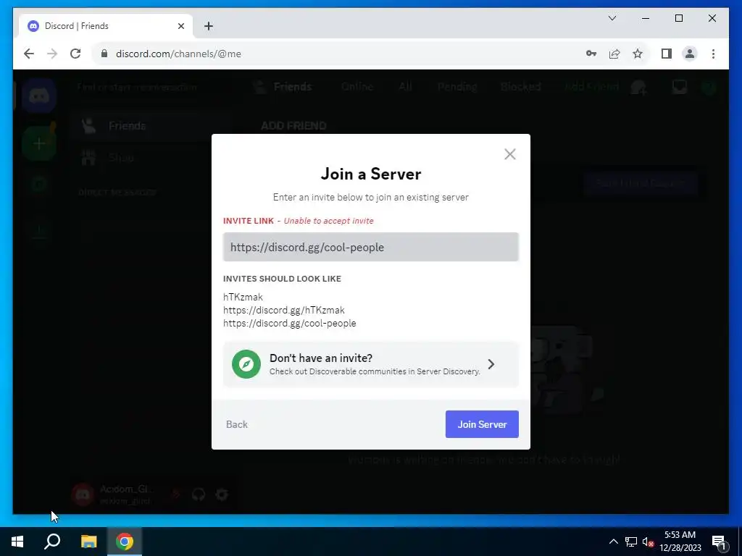
Task: Go Back in the server dialog
Action: (237, 424)
